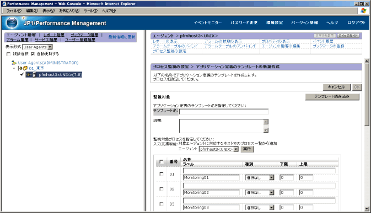Open バージョン情報 in the header
Image resolution: width=371 pixels, height=213 pixels.
304,23
